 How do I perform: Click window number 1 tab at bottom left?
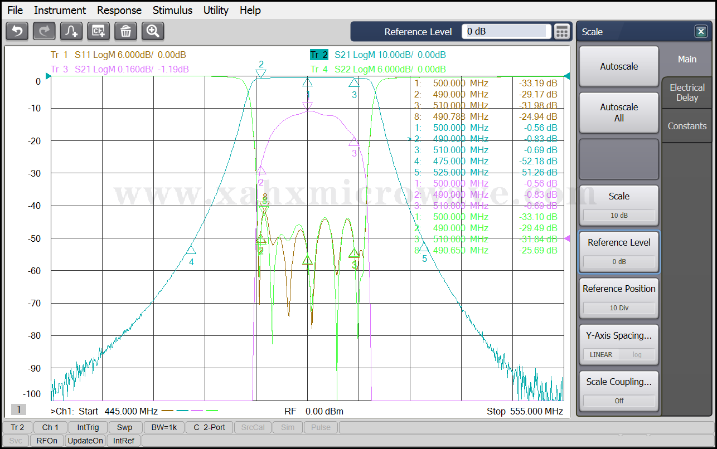[18, 410]
